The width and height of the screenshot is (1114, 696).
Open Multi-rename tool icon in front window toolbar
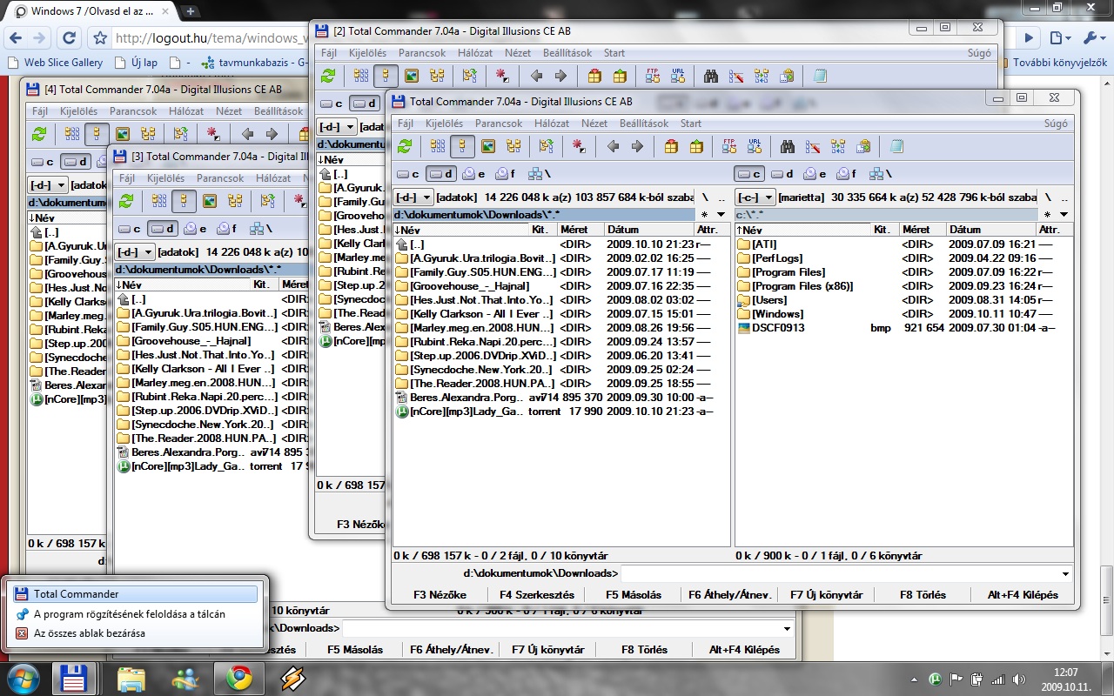[813, 147]
